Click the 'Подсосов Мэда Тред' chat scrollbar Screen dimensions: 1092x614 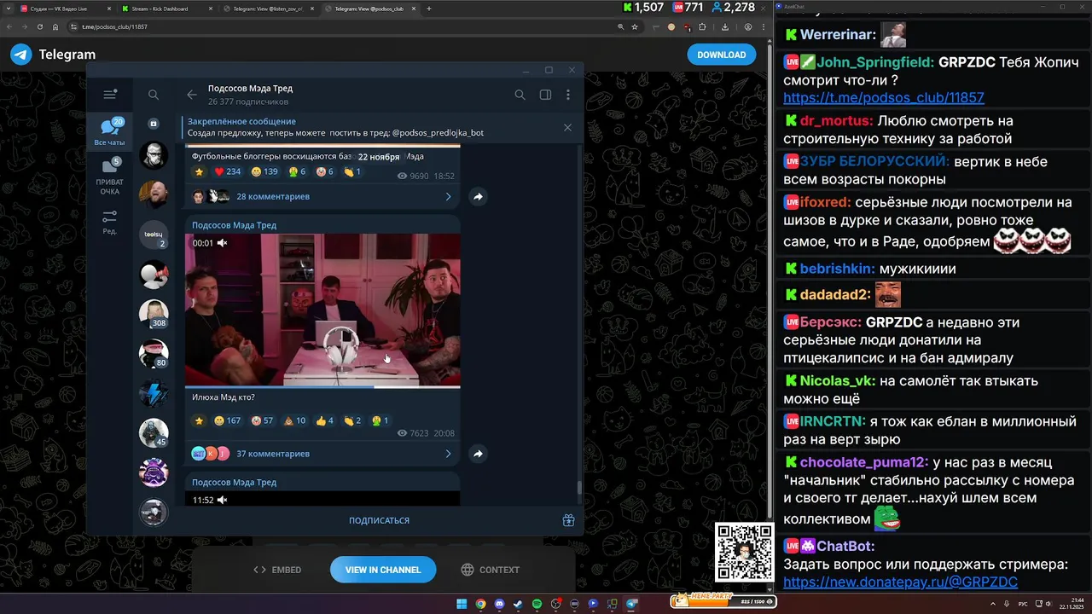(x=579, y=489)
